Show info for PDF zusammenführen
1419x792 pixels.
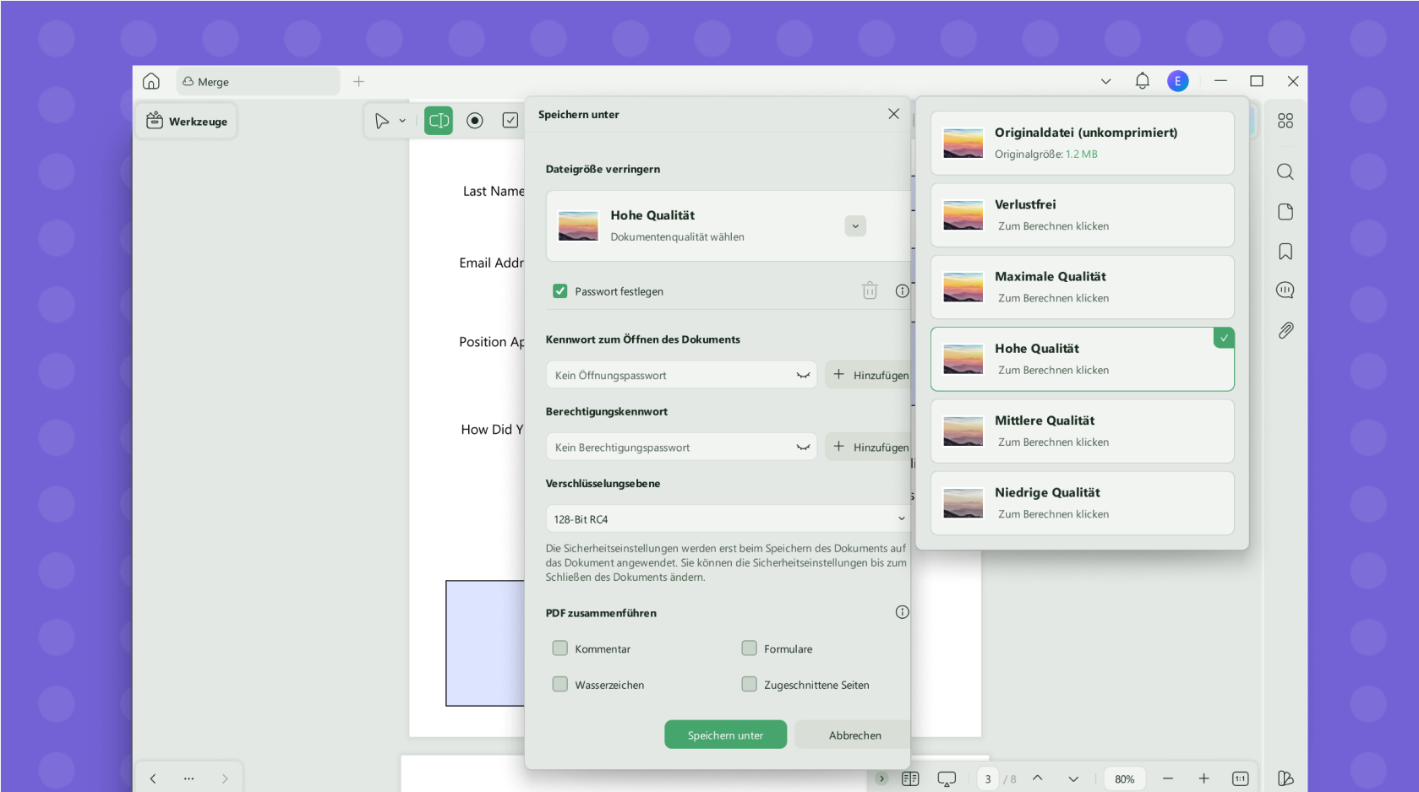point(902,612)
